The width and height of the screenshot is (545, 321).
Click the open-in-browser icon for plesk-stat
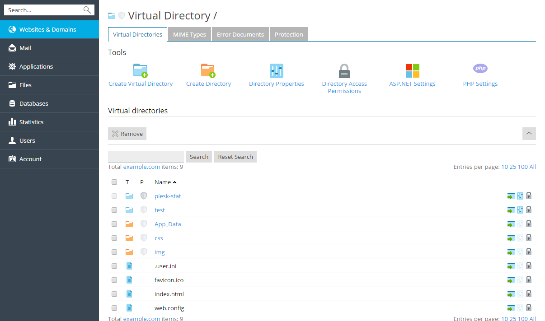click(x=511, y=196)
